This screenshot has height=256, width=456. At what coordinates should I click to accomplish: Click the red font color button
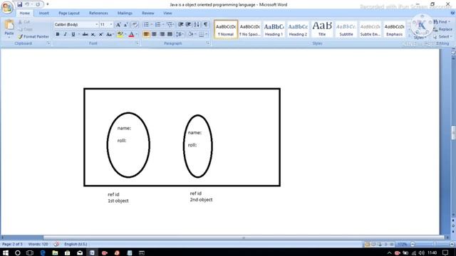click(131, 35)
